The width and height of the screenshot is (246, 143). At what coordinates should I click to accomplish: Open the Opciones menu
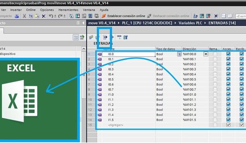[47, 10]
